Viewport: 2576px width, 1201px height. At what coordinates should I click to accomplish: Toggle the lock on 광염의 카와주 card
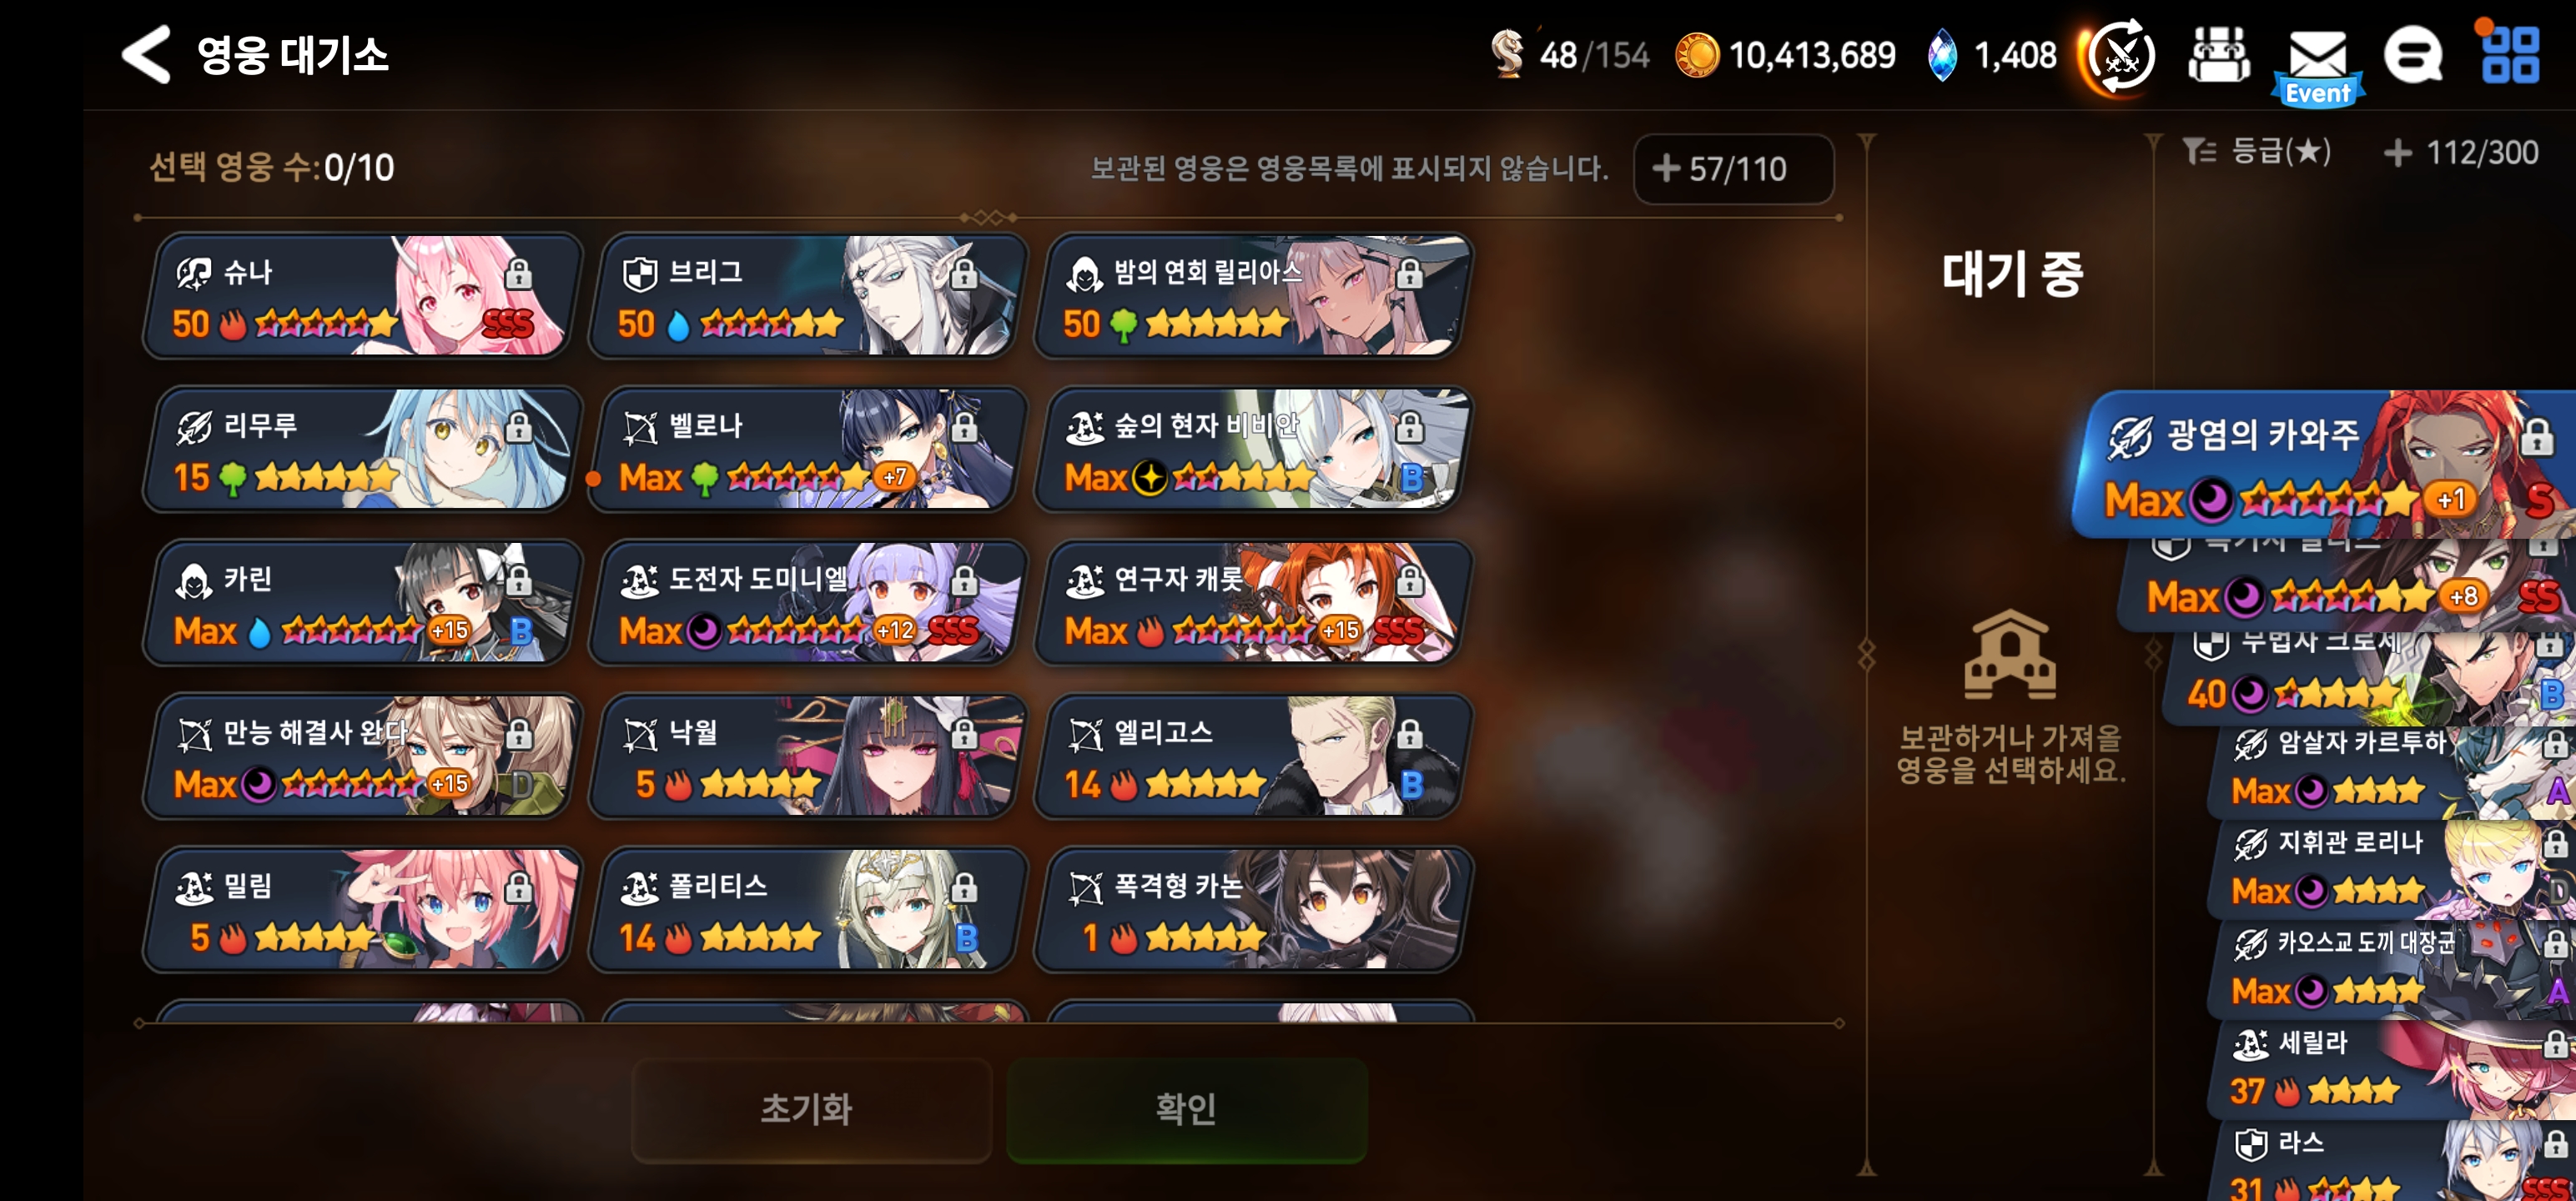(2536, 436)
